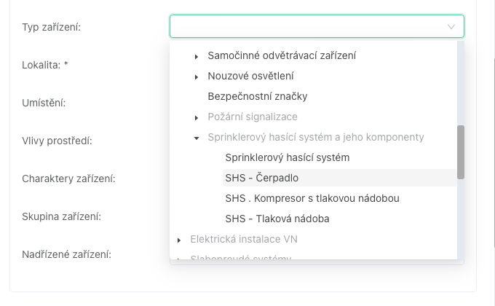
Task: Select Nouzové osvětlení option
Action: tap(250, 76)
